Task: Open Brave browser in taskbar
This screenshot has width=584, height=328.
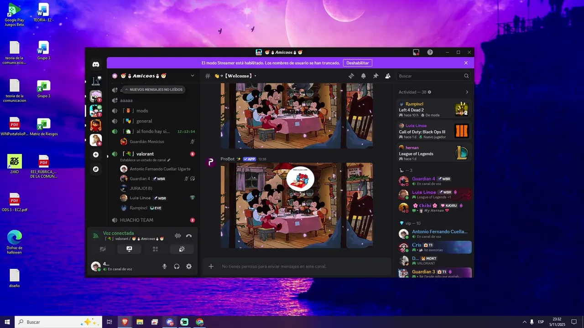Action: tap(125, 322)
